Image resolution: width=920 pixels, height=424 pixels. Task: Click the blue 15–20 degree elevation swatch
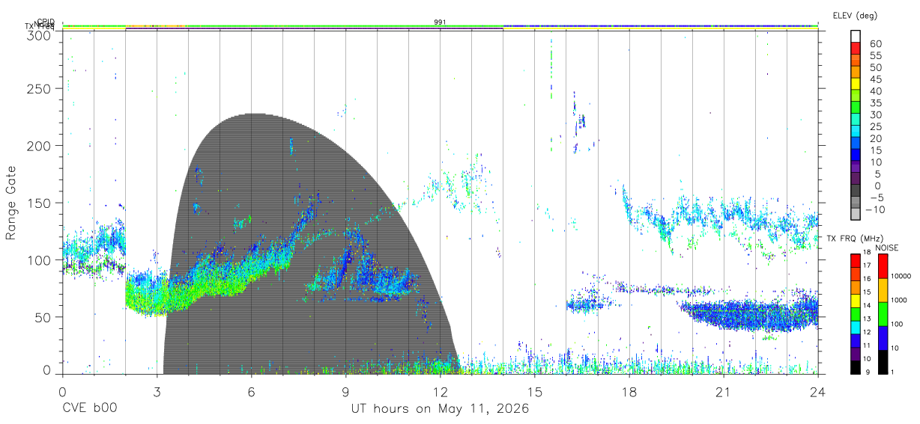click(856, 144)
